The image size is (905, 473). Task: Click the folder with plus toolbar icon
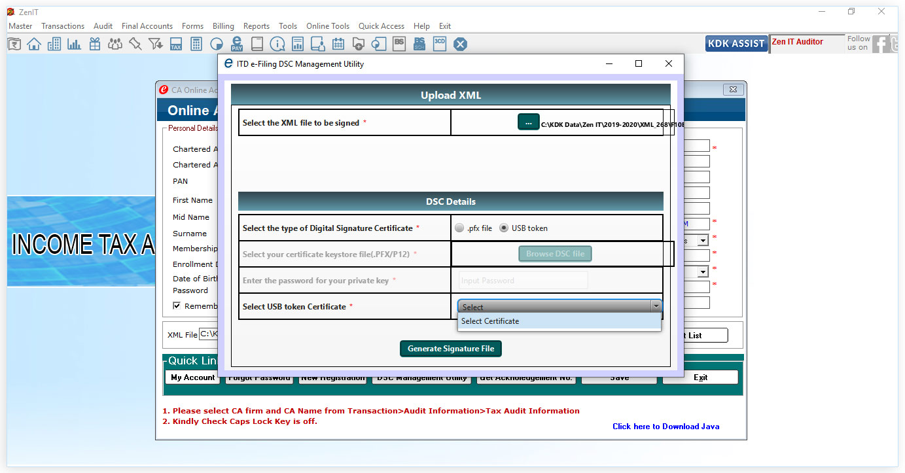[359, 44]
